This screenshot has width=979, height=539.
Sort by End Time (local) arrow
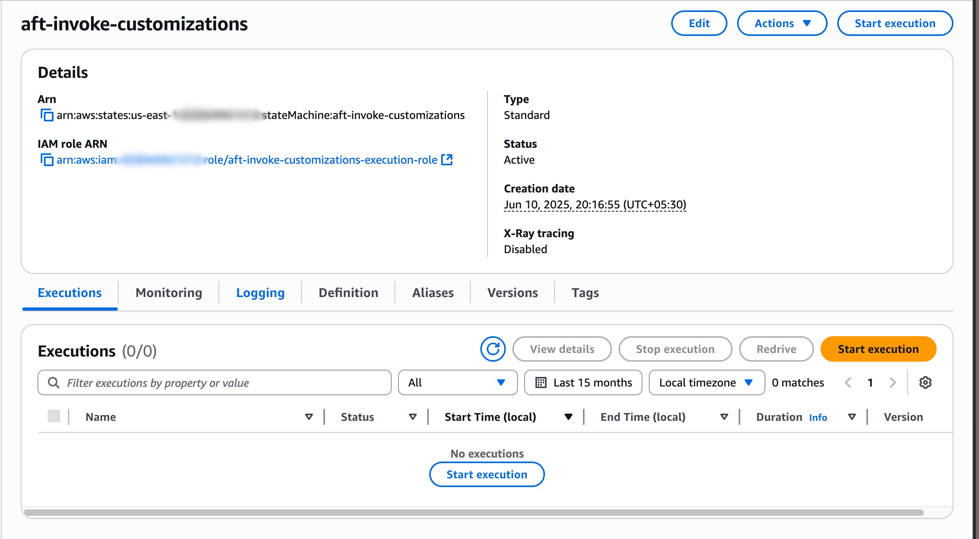point(724,417)
